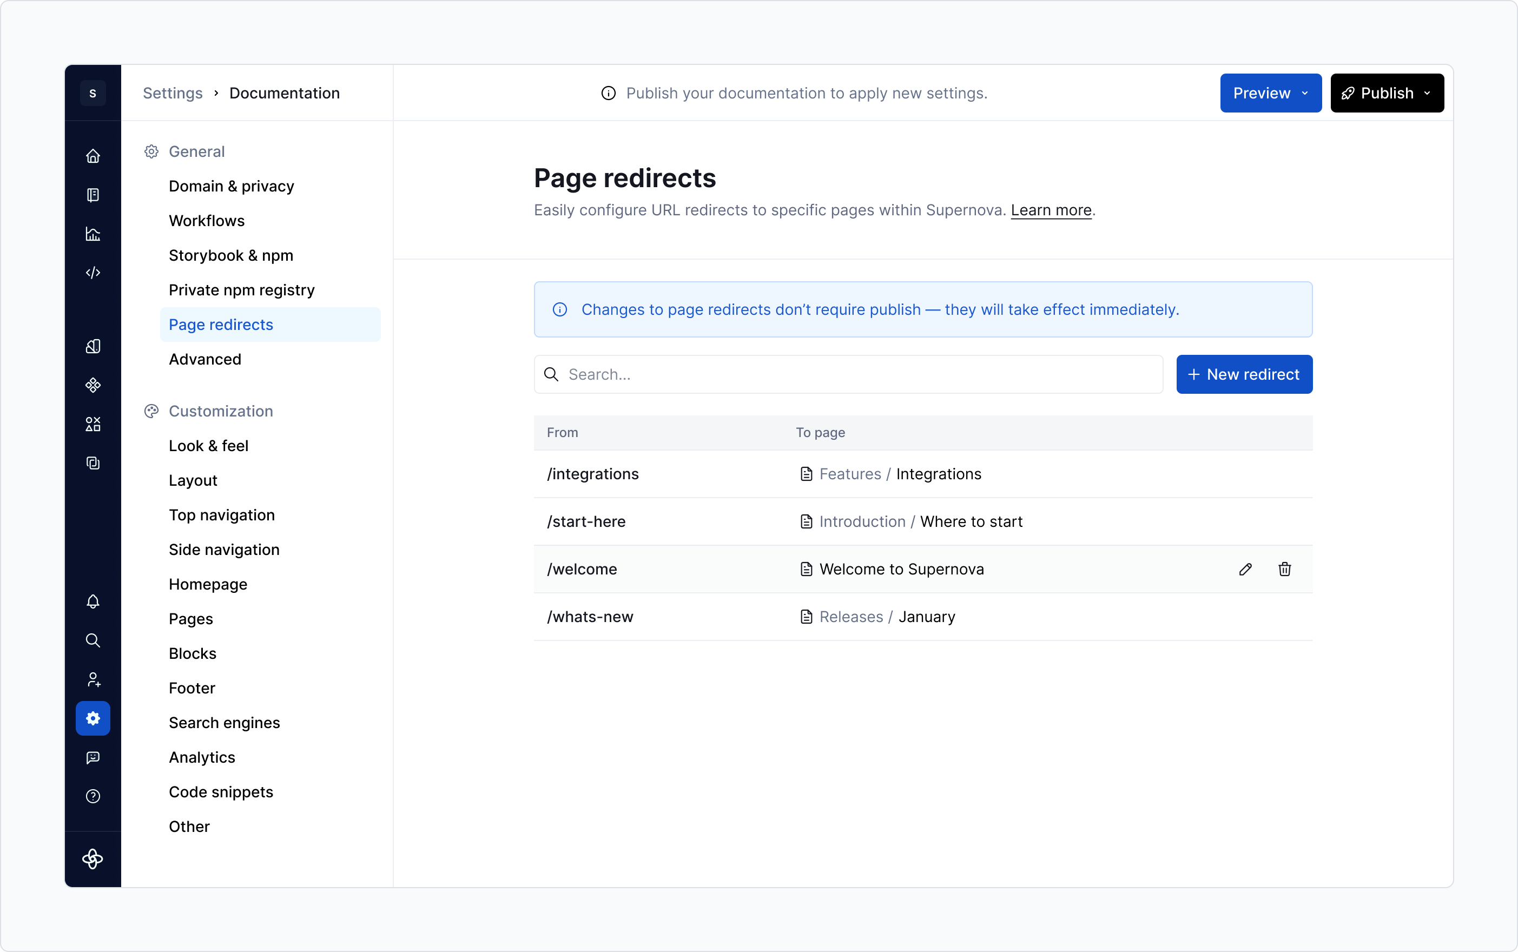The height and width of the screenshot is (952, 1518).
Task: Open the Analytics chart icon in sidebar
Action: click(x=93, y=234)
